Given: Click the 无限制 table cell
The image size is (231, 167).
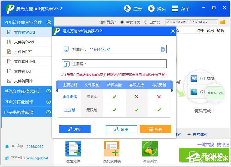Looking at the screenshot, I should click(92, 110).
